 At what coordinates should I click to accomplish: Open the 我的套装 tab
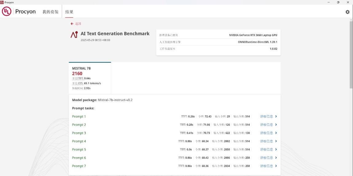[x=50, y=12]
